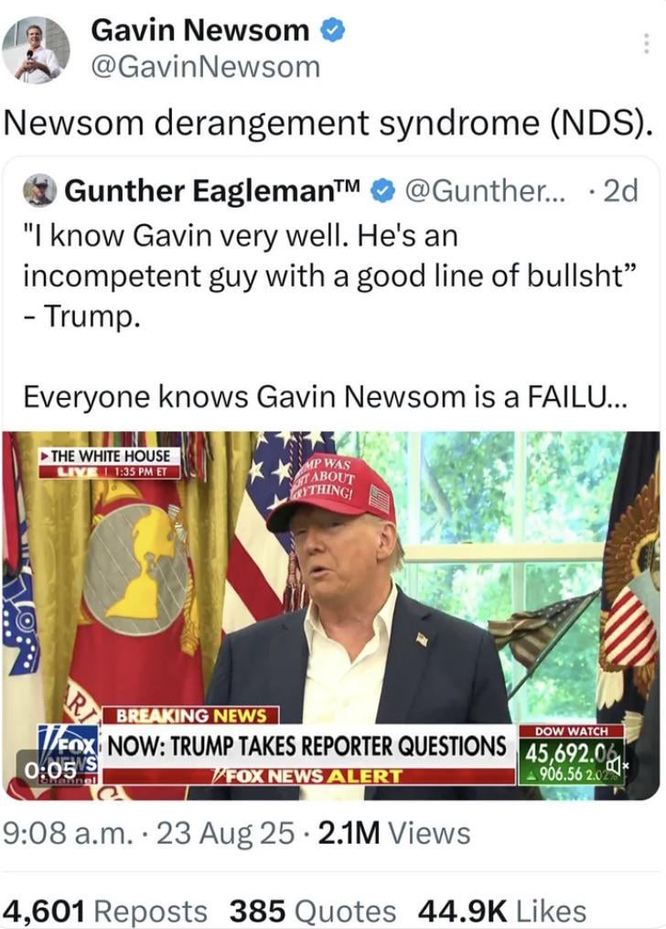View the 385 Quotes list
This screenshot has height=929, width=666.
click(313, 911)
